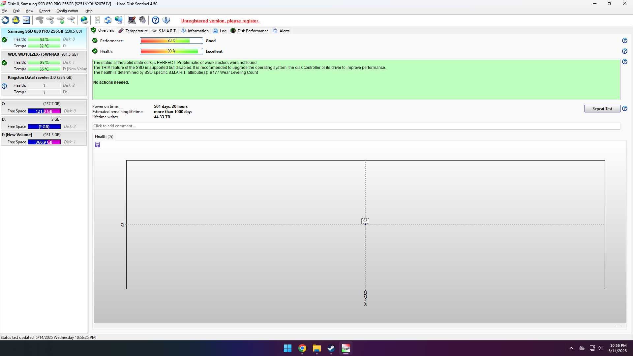The width and height of the screenshot is (633, 356).
Task: Click the comment field to add comment
Action: coord(356,126)
